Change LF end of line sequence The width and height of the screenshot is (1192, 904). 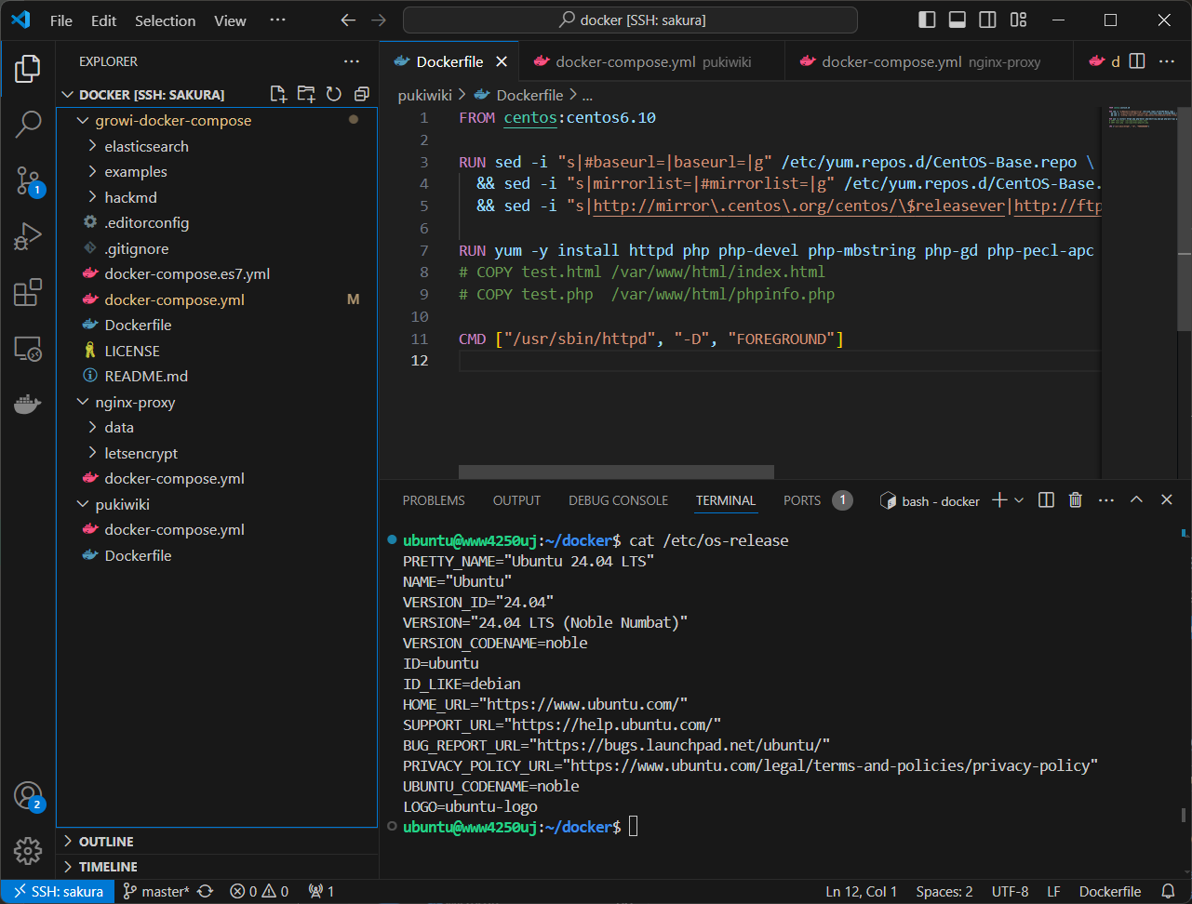tap(1053, 891)
